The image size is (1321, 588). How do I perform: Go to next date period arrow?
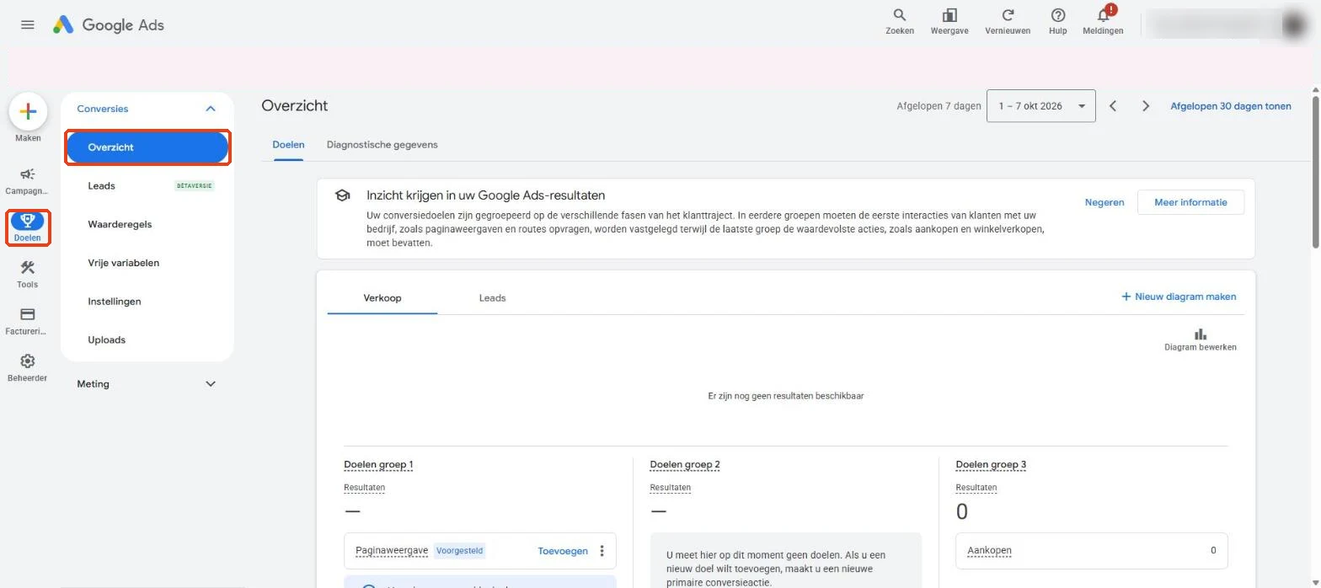pos(1146,106)
